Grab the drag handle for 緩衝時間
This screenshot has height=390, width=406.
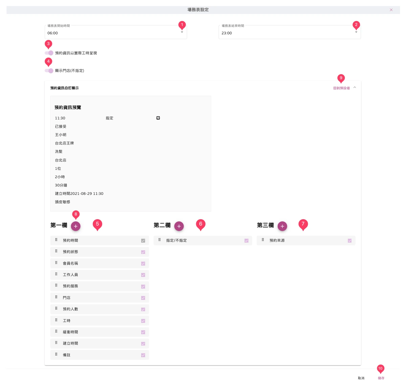(x=56, y=332)
